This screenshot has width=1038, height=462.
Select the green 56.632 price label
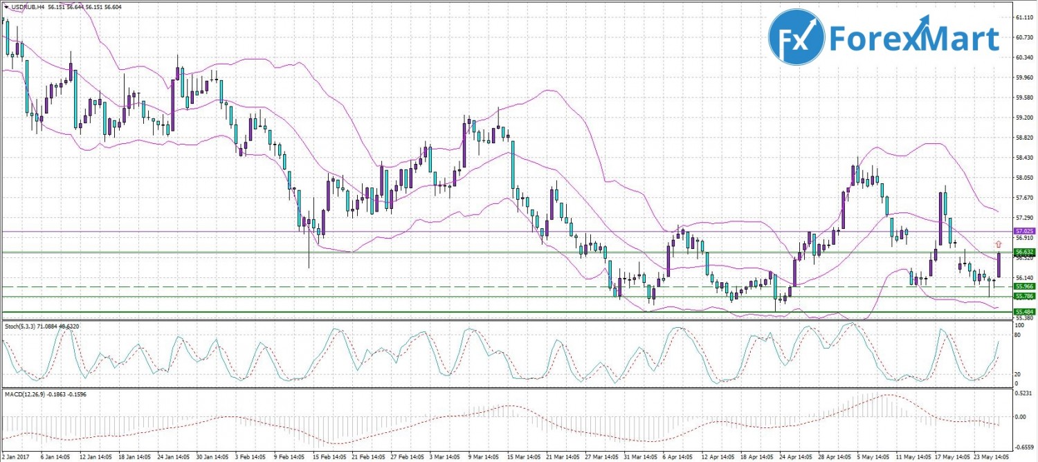1024,252
